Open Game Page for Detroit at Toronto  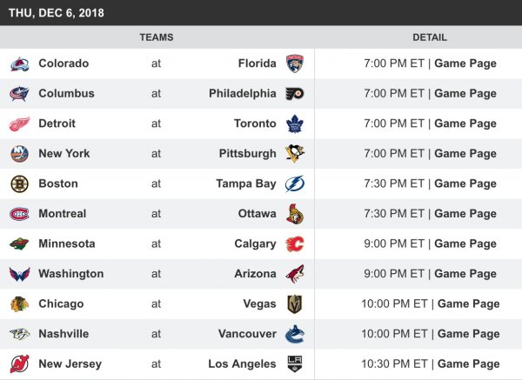point(465,123)
